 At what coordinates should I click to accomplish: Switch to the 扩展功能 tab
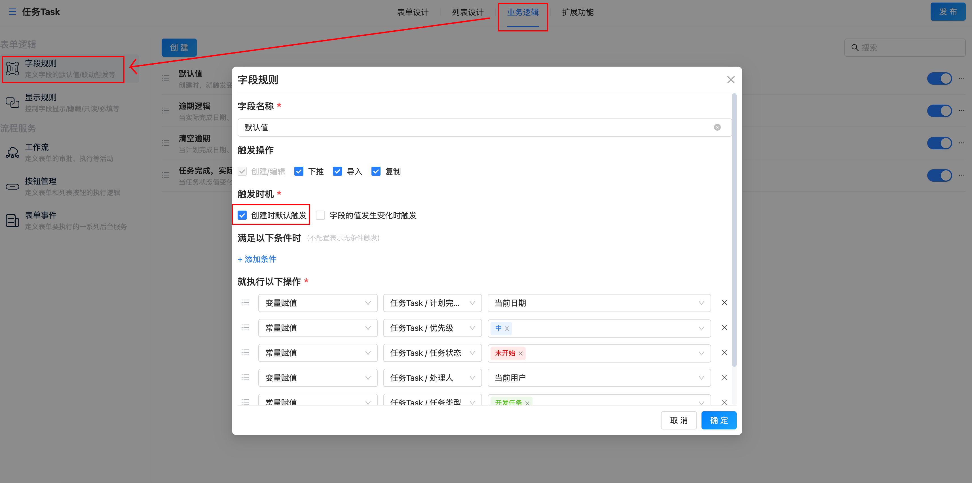coord(578,12)
